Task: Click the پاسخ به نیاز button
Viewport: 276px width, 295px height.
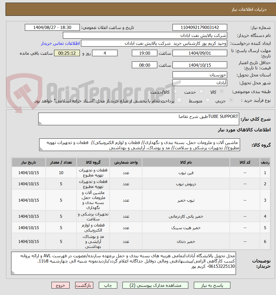Action: pos(211,285)
